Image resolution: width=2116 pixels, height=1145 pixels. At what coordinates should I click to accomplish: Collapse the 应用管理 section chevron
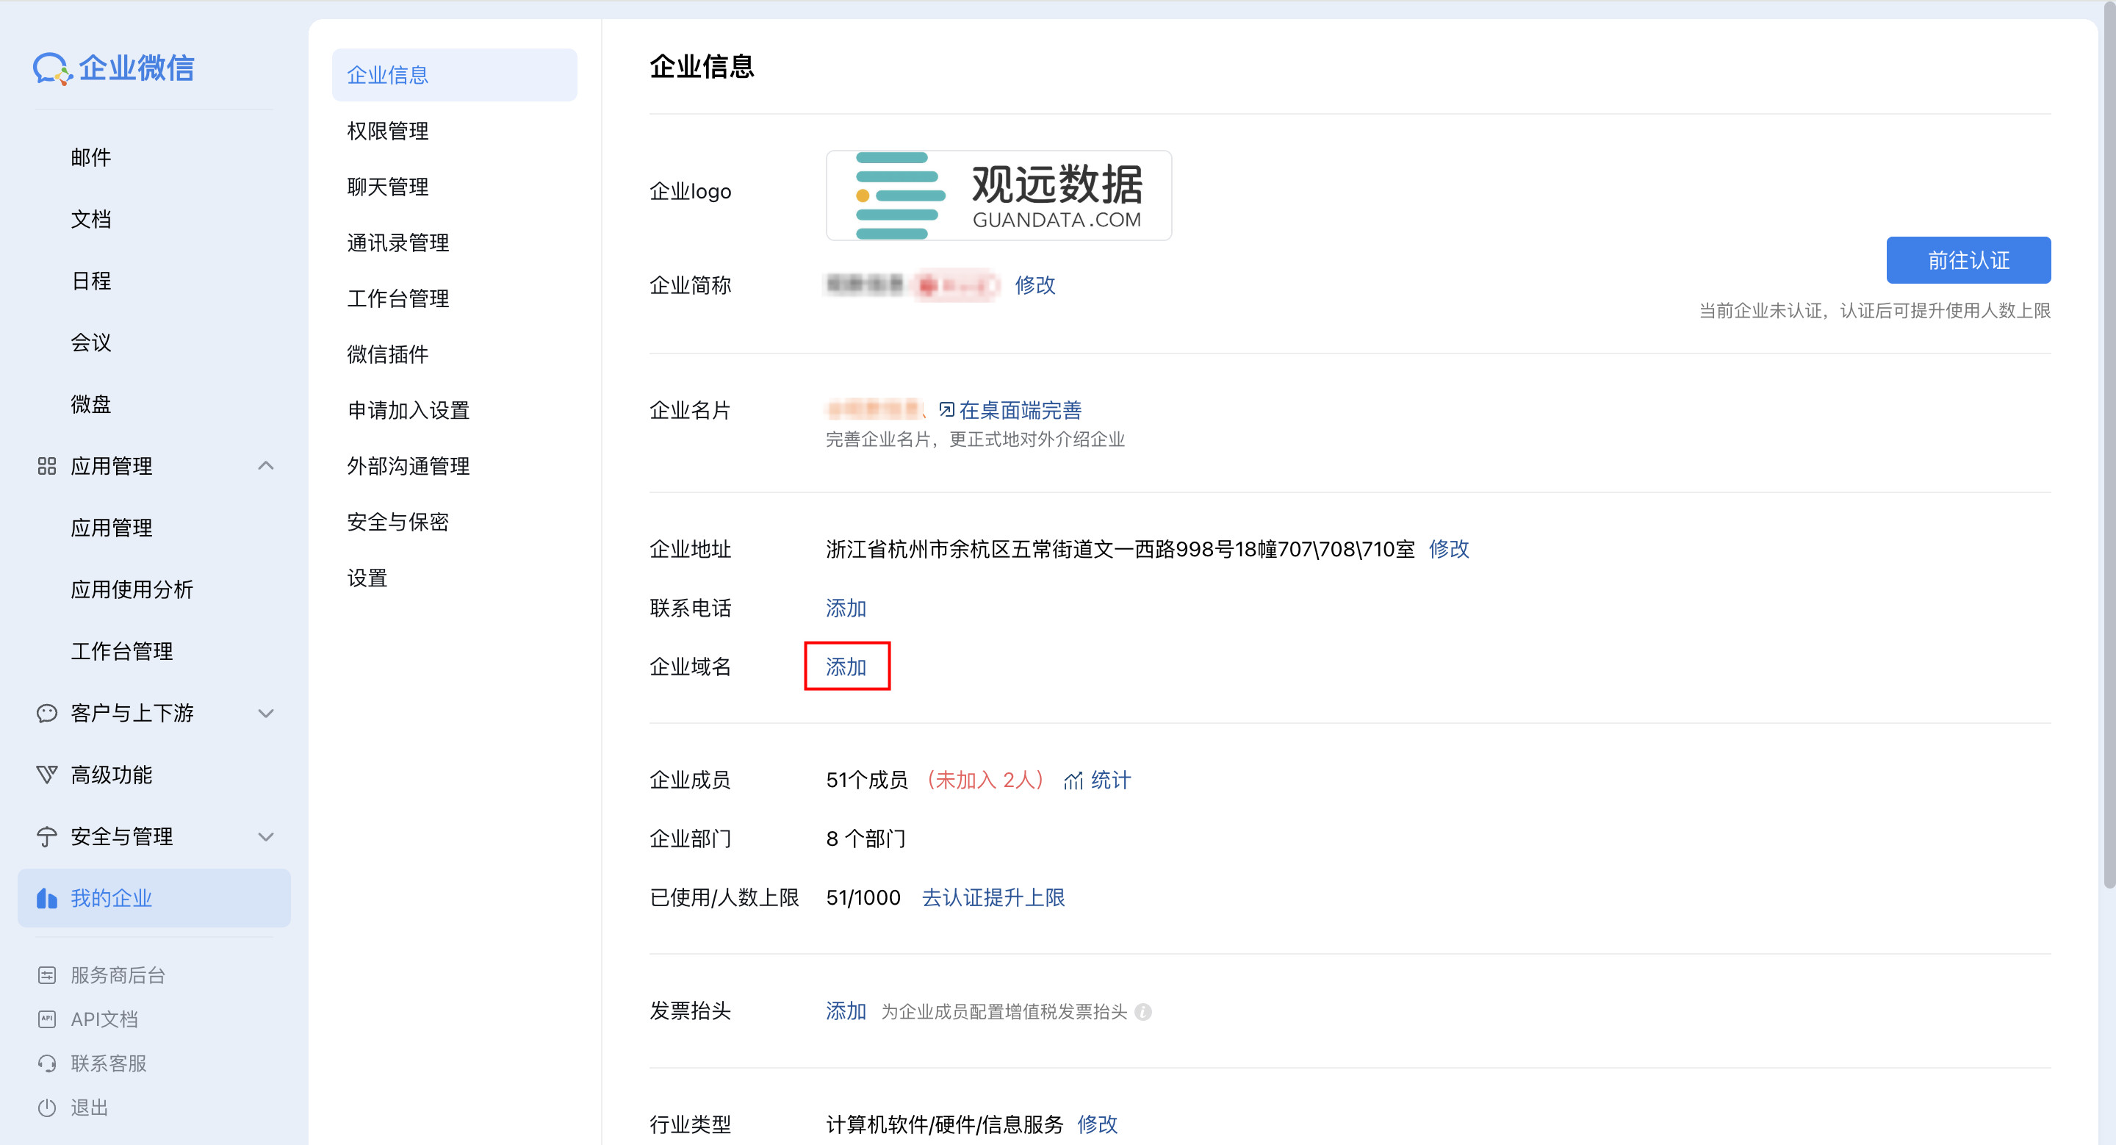[x=265, y=466]
